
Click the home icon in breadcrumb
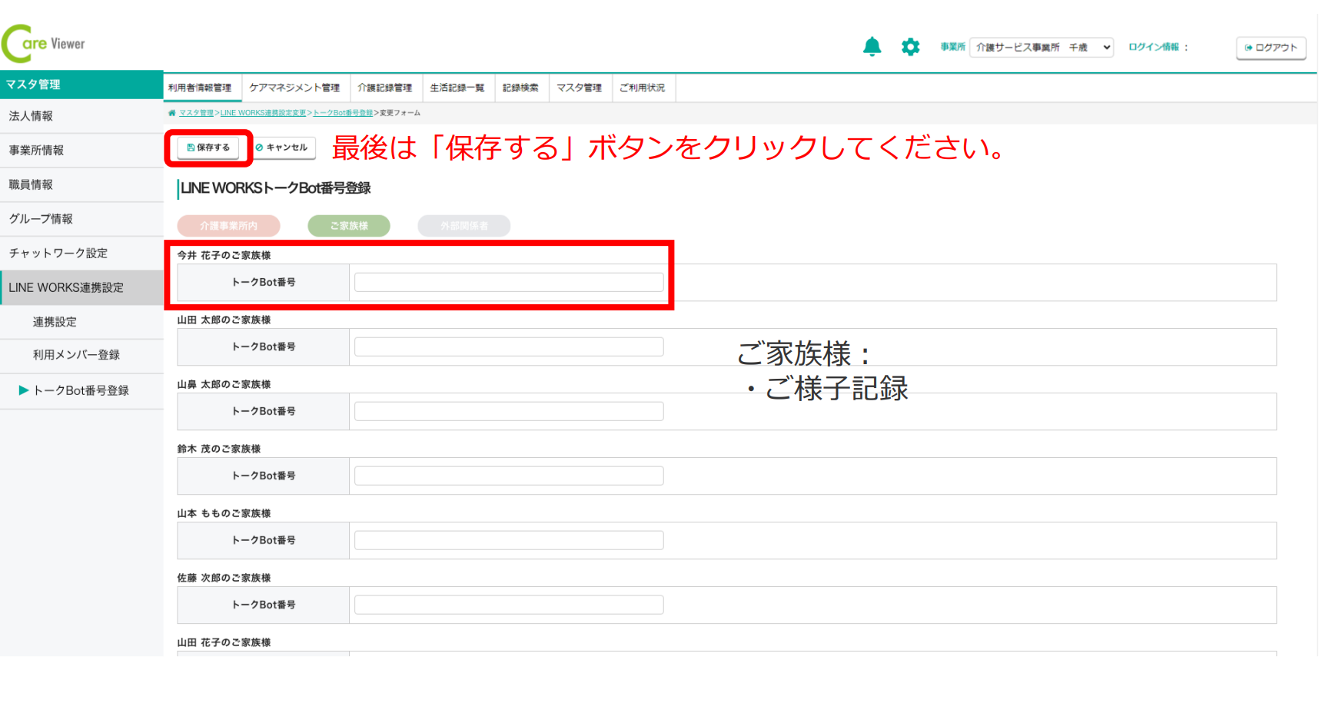[171, 113]
